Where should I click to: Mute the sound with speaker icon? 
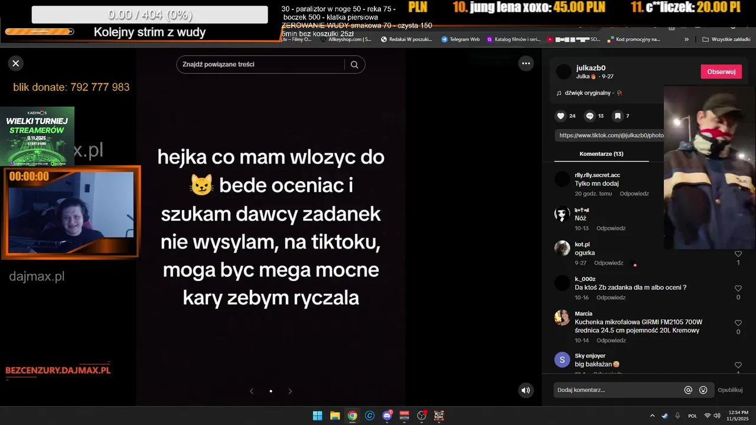pos(525,390)
